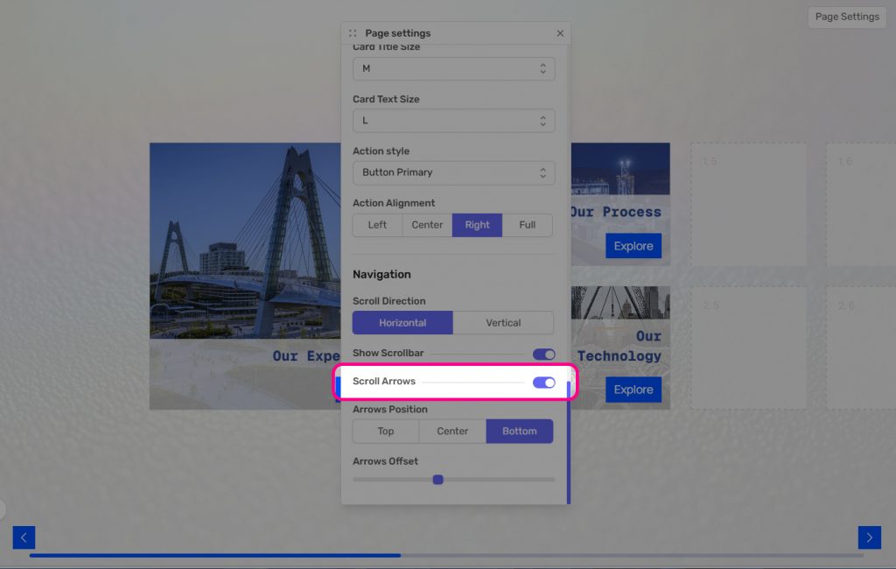The image size is (896, 569).
Task: Open the Card Title Size dropdown
Action: click(x=453, y=68)
